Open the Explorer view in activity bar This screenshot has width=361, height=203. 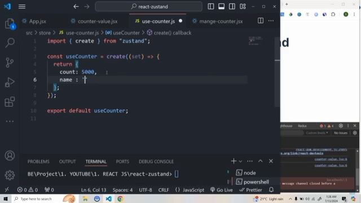click(10, 24)
